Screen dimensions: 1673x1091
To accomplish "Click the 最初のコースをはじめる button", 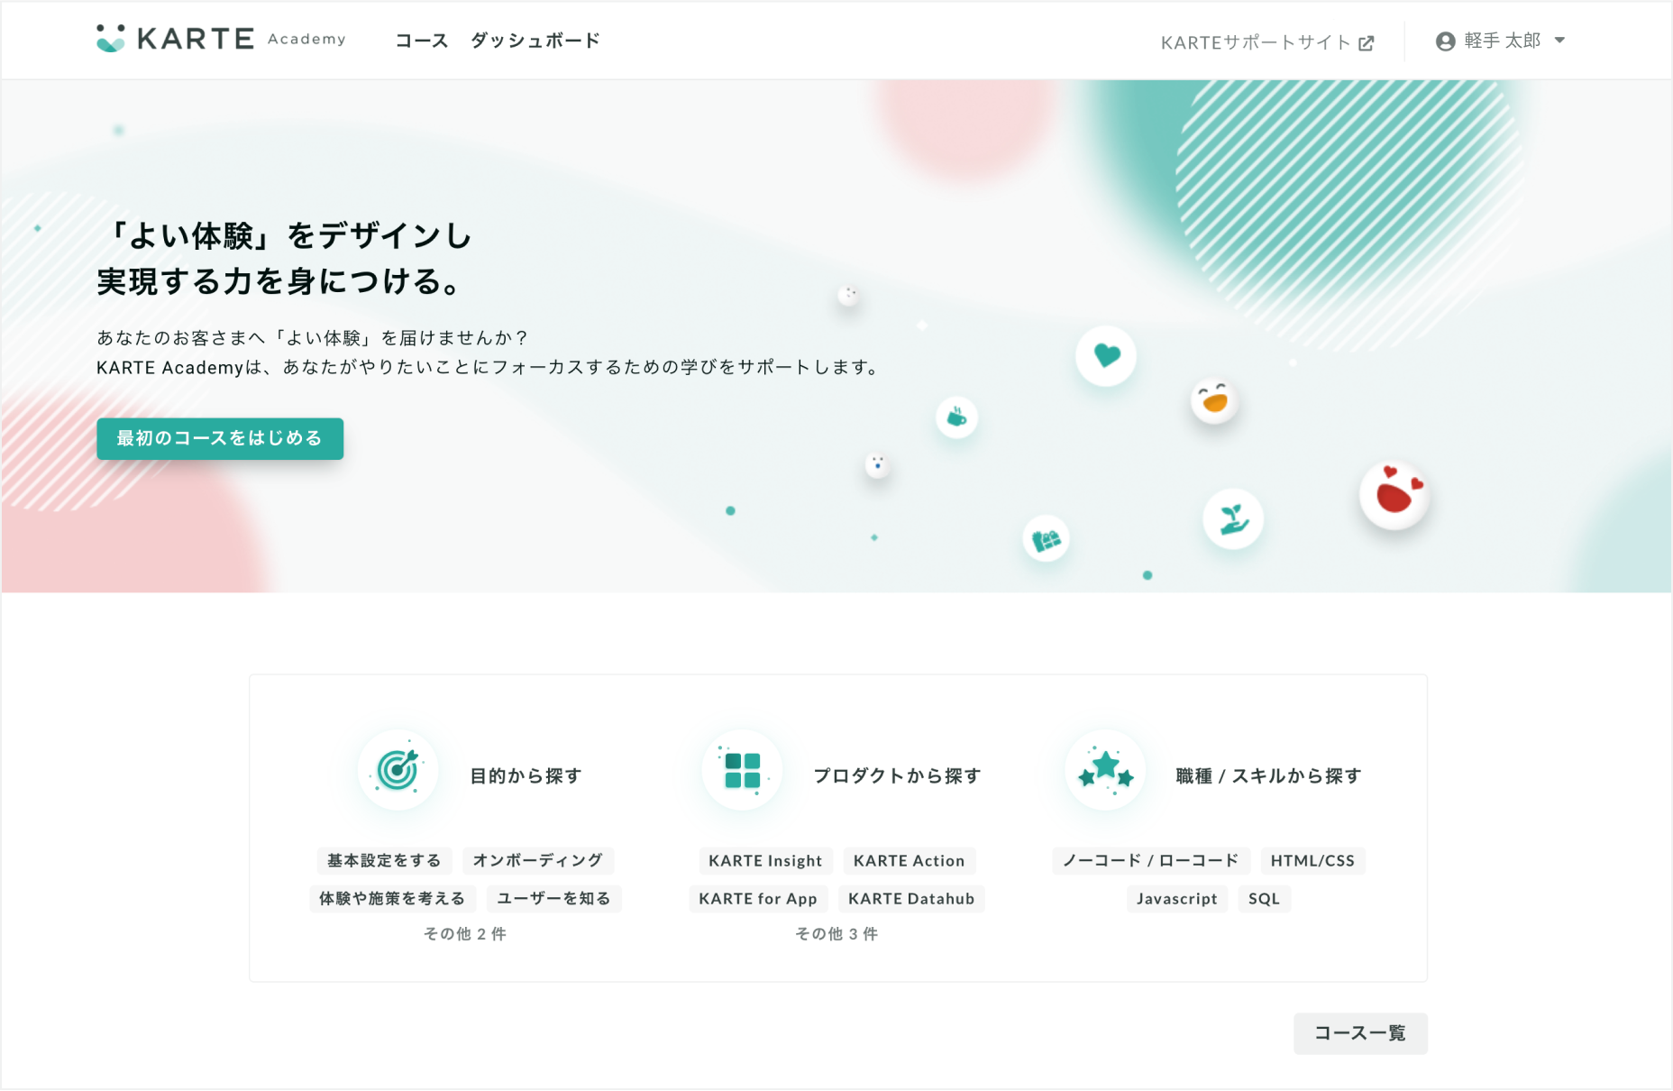I will pyautogui.click(x=220, y=438).
